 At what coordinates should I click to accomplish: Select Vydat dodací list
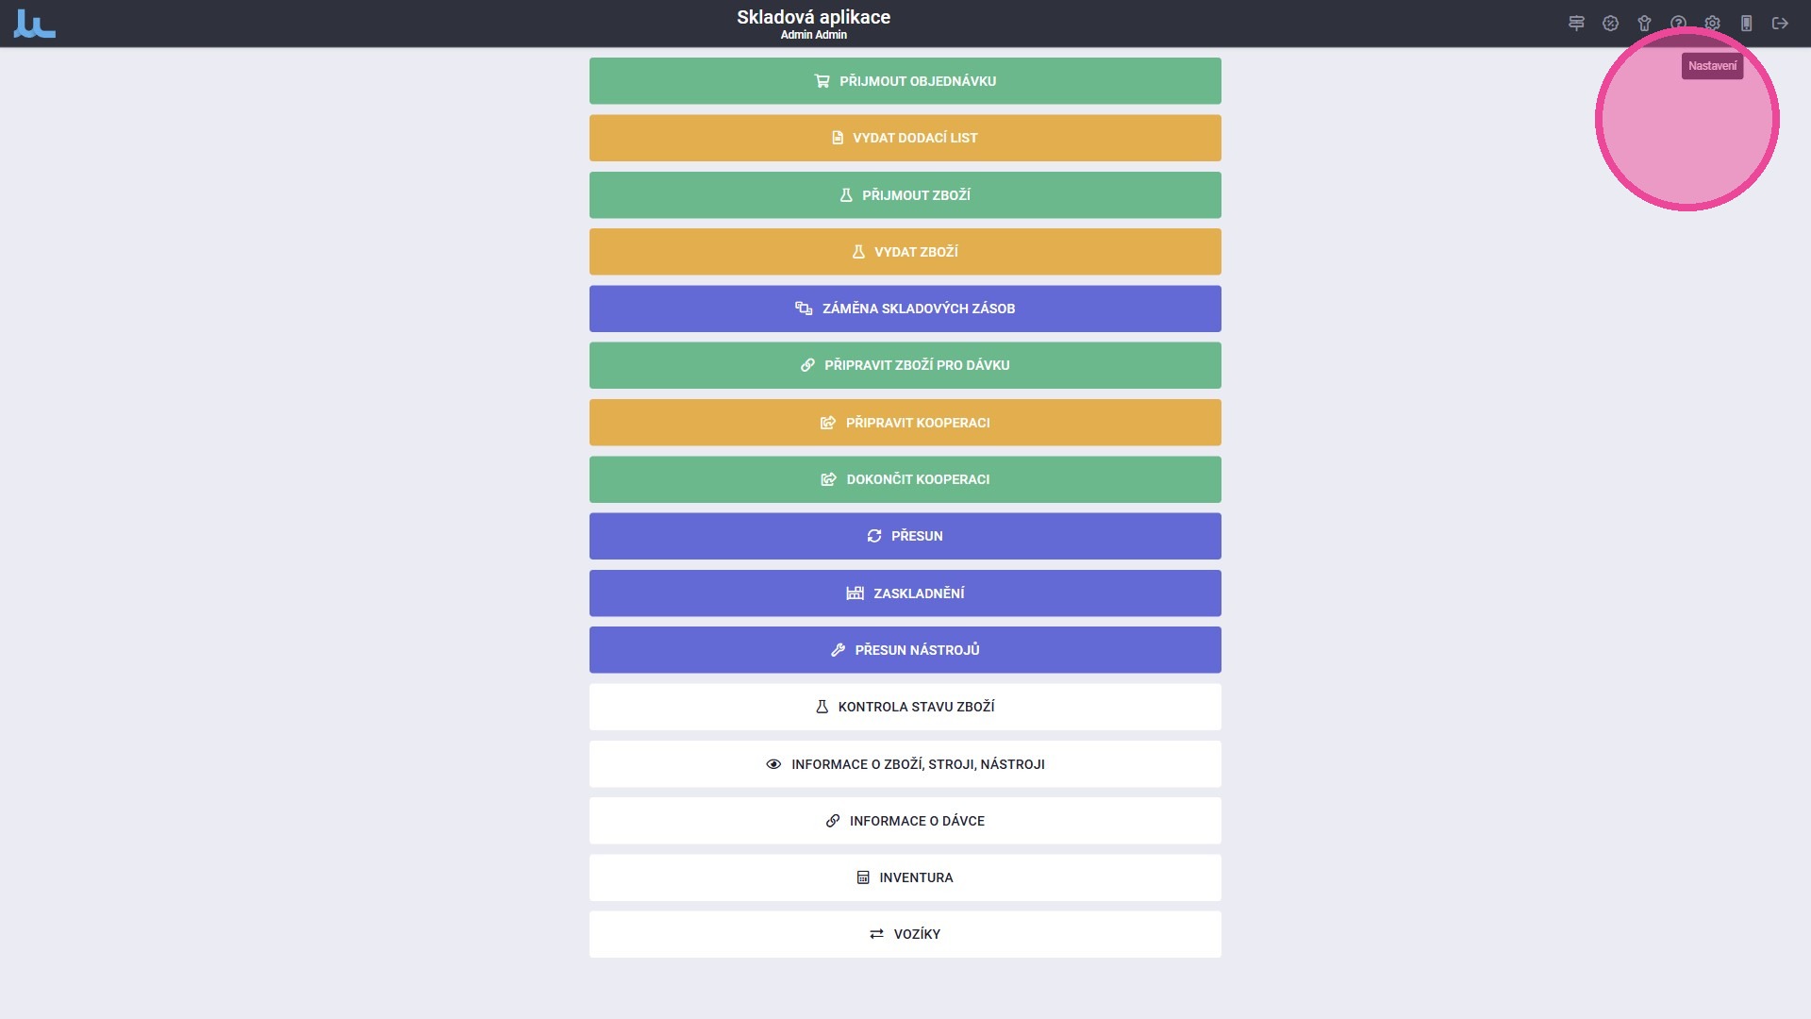tap(905, 138)
